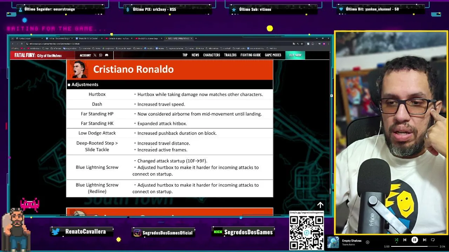The height and width of the screenshot is (252, 449).
Task: Pause the Spotify track with the pause button
Action: point(414,240)
